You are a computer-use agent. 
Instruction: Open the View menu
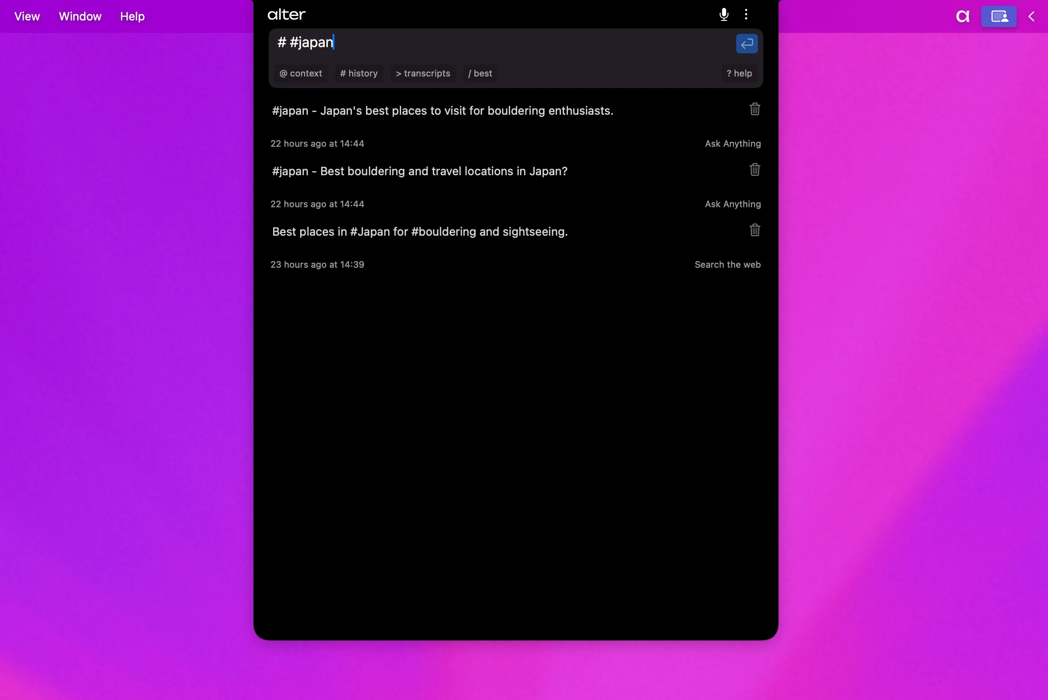click(x=27, y=16)
